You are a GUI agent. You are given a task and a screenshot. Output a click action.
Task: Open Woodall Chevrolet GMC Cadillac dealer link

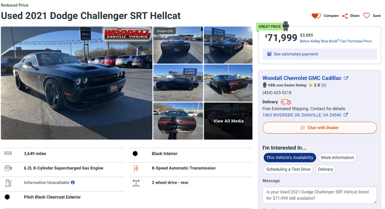click(302, 78)
